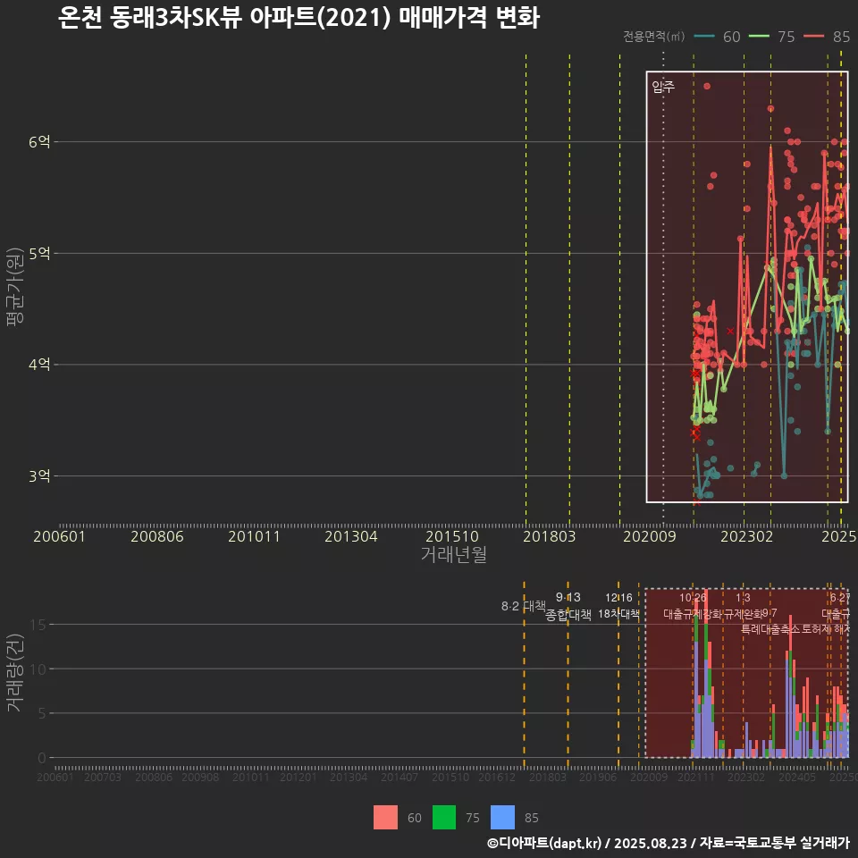Click the 규제완화 annotation text
Screen dimensions: 858x858
(743, 613)
